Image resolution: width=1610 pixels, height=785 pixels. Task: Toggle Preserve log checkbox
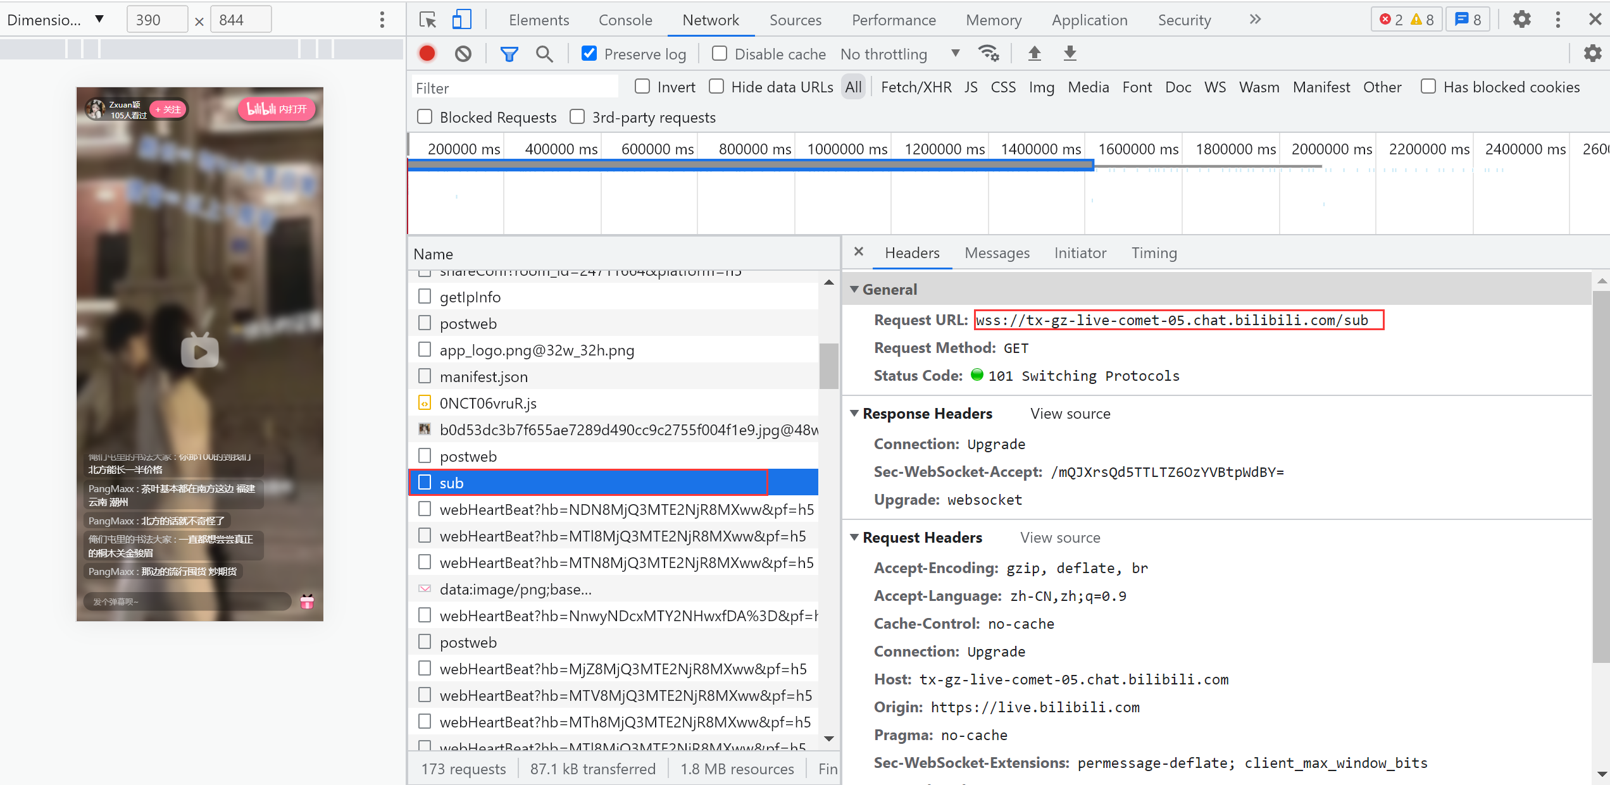pyautogui.click(x=589, y=53)
